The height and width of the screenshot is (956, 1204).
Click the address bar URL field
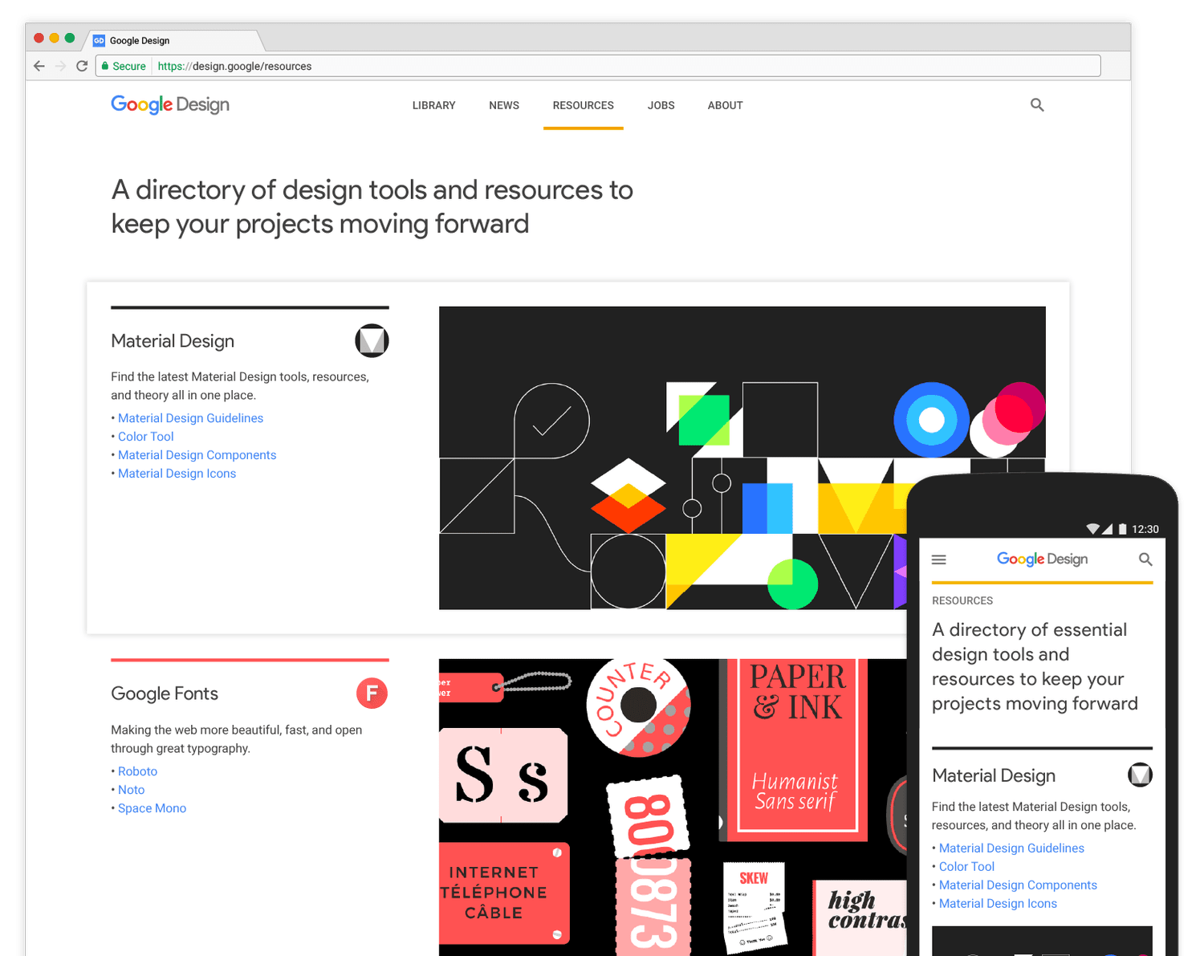pyautogui.click(x=598, y=66)
